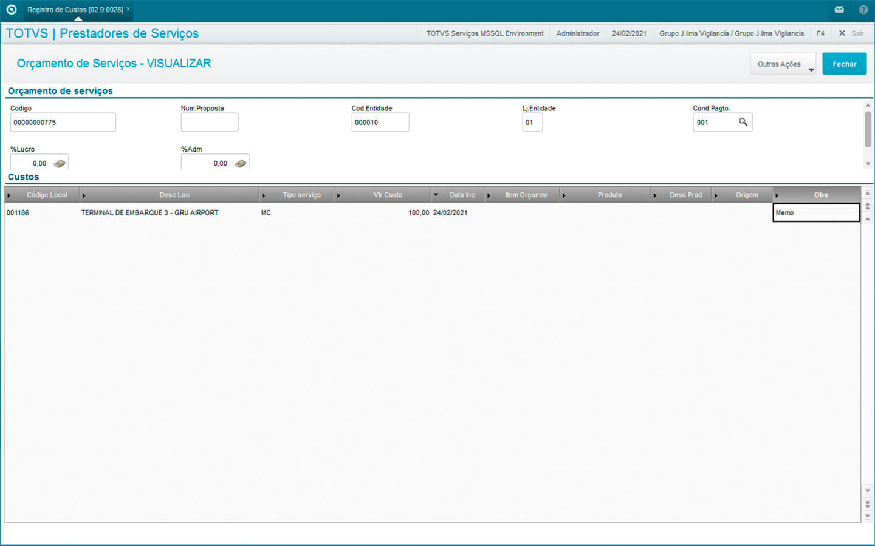Click the Grupo J.lima Vigilancia company label
Image resolution: width=875 pixels, height=546 pixels.
(731, 33)
